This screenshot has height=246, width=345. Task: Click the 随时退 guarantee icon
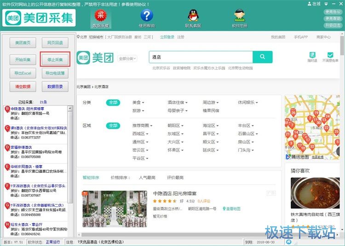(x=312, y=57)
